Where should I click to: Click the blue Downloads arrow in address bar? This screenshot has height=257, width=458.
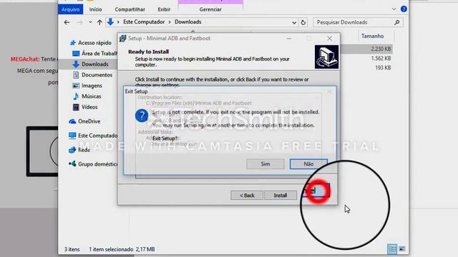(x=110, y=22)
